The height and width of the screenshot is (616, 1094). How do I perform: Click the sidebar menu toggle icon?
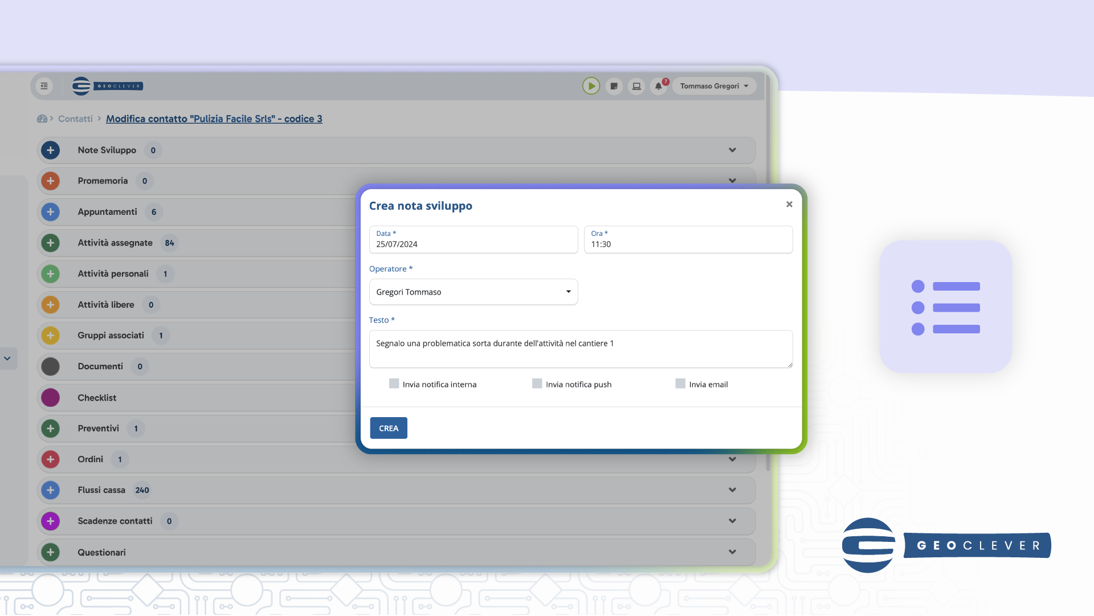click(x=44, y=86)
